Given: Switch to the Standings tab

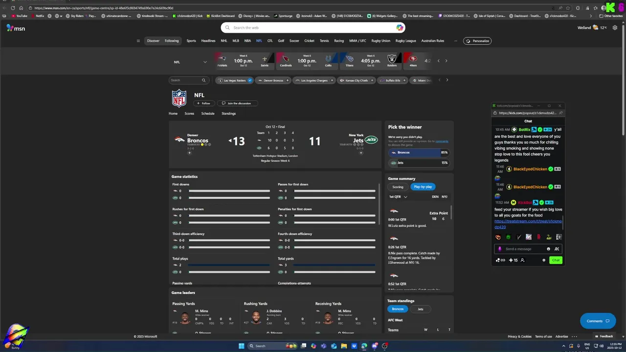Looking at the screenshot, I should (228, 113).
